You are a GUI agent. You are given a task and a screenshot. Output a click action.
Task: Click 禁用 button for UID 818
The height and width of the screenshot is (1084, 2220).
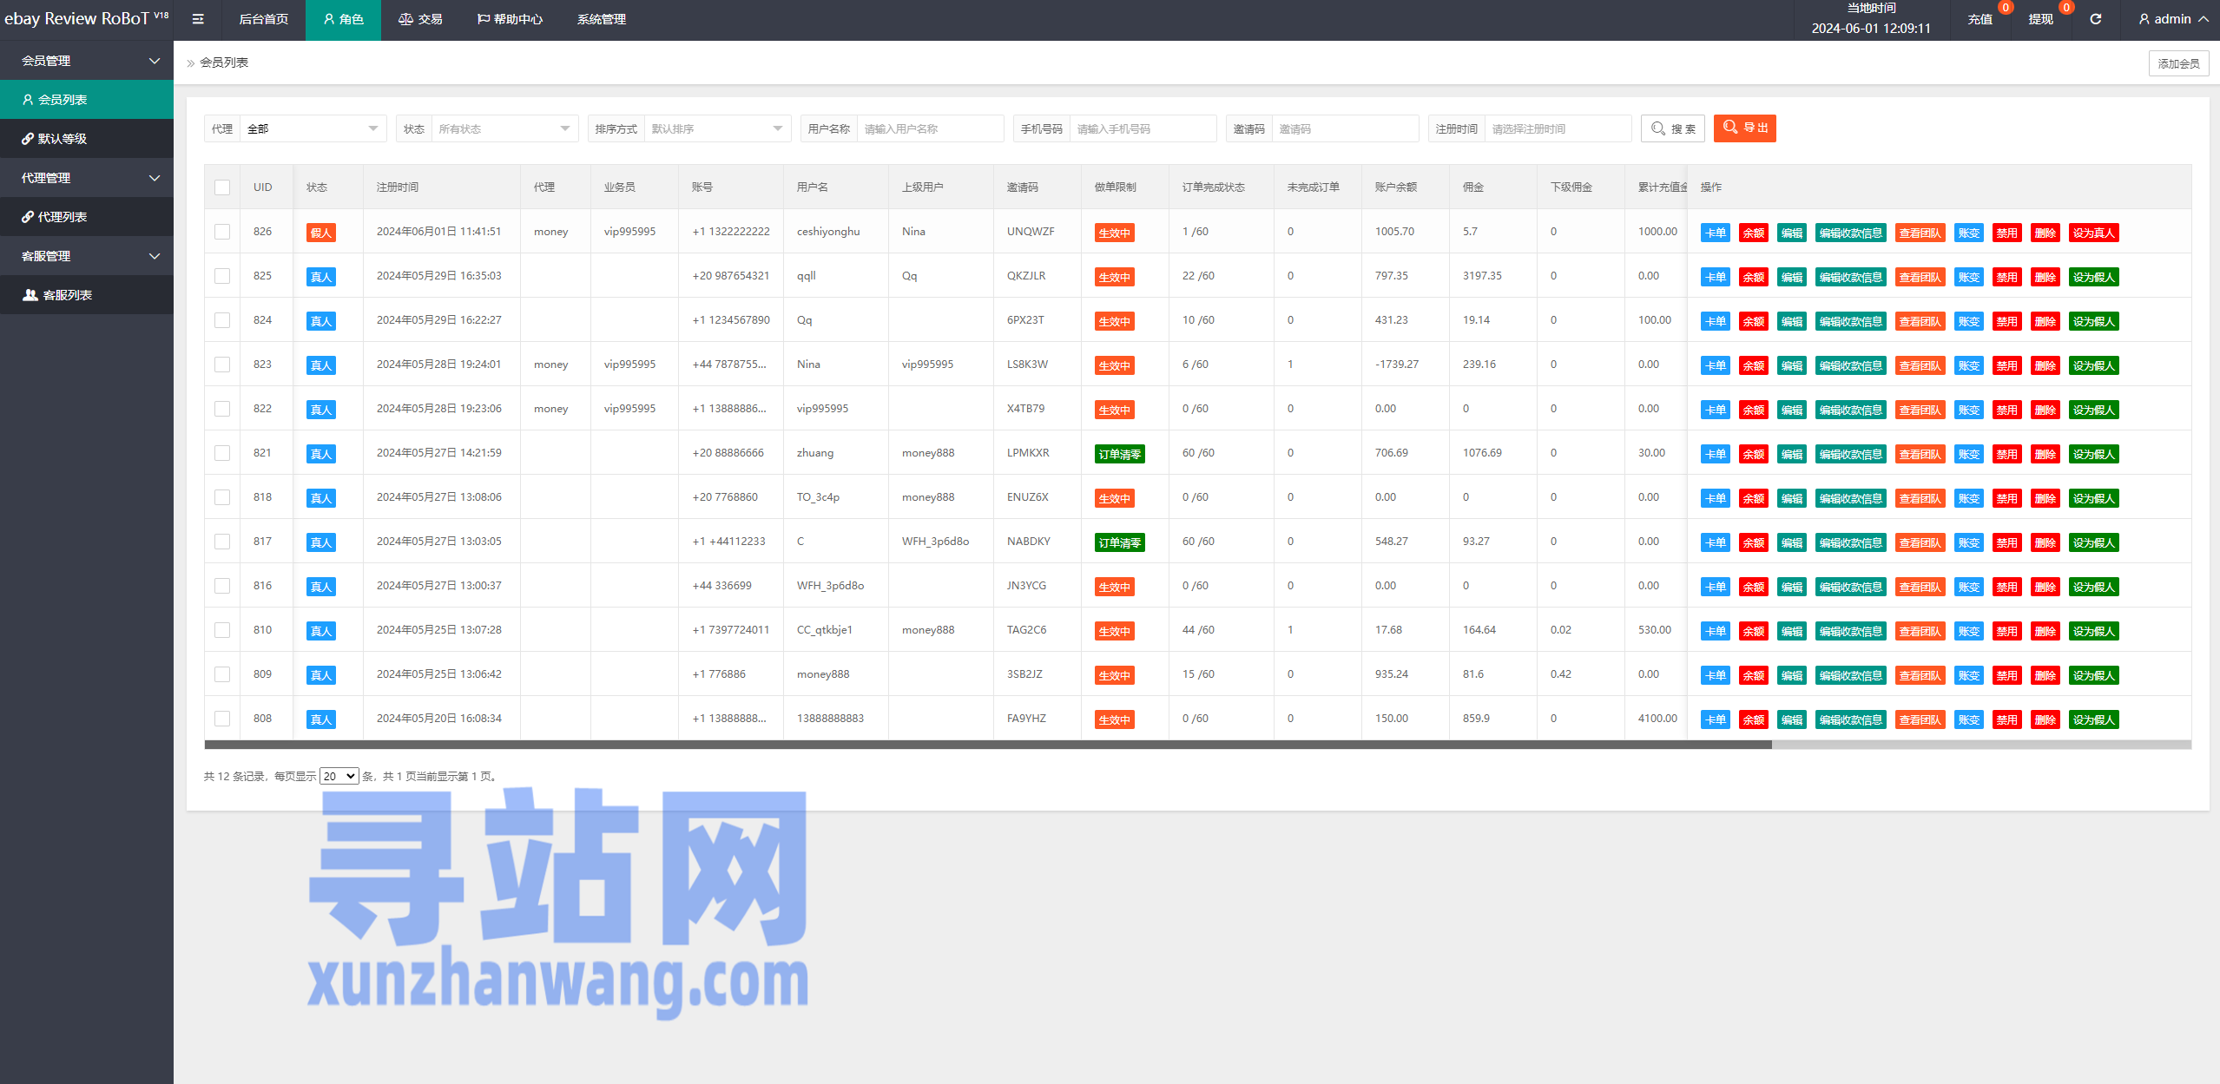[2007, 498]
